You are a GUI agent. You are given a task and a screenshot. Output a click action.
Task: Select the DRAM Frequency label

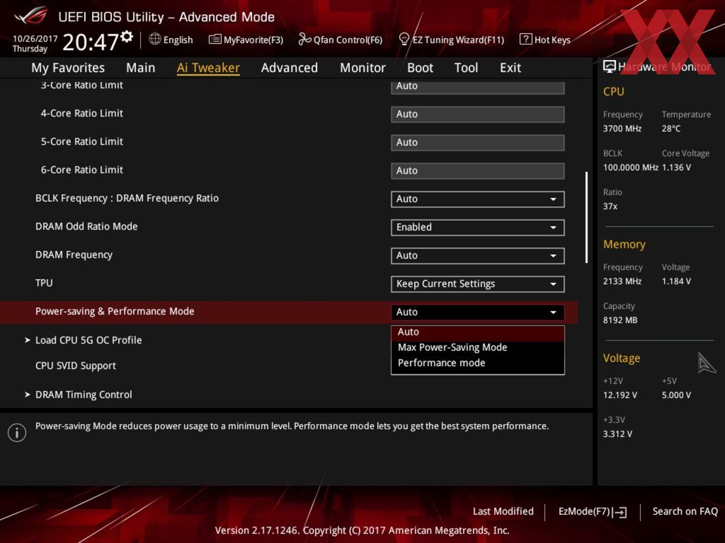click(74, 255)
